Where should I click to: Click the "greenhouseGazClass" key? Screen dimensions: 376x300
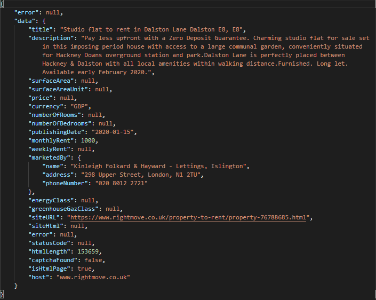[x=63, y=209]
